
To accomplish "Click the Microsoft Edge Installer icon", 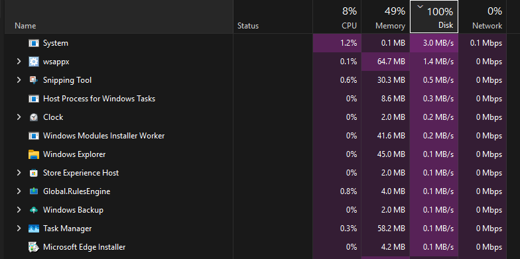I will tap(34, 247).
